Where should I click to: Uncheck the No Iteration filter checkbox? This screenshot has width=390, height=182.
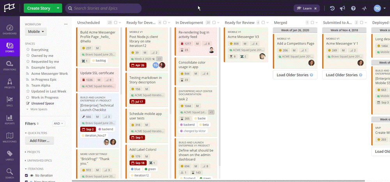[27, 175]
